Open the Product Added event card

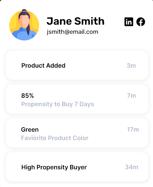coord(77,65)
